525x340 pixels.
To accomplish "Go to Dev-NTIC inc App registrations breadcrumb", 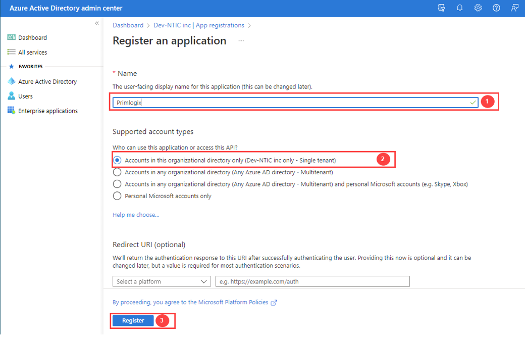I will pyautogui.click(x=199, y=25).
